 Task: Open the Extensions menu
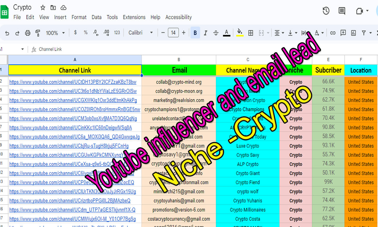click(x=134, y=17)
